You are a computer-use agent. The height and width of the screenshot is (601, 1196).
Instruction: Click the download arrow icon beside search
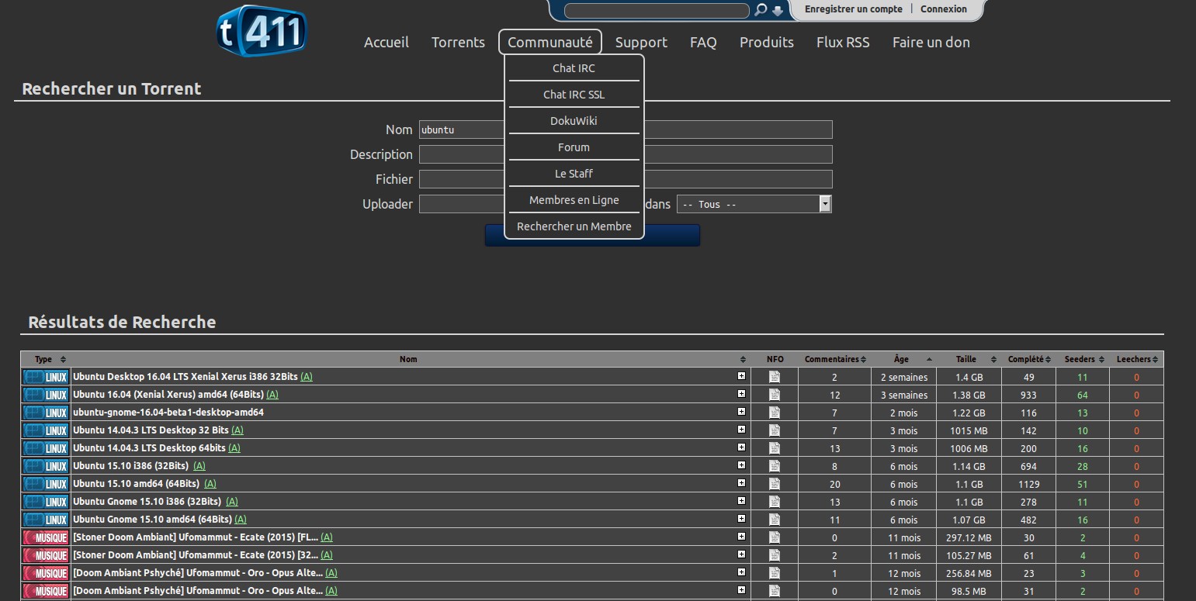(x=778, y=11)
